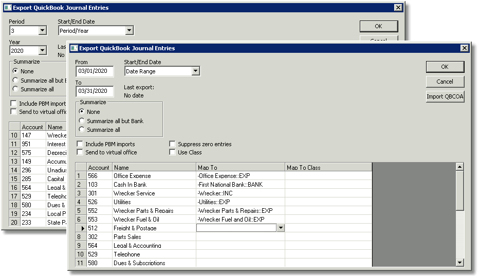Click the back window's title bar icon

[8, 8]
